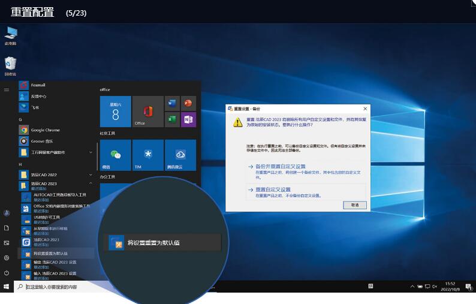The image size is (476, 304).
Task: Select 将设置重置为默认值 in the Start menu list
Action: (x=56, y=253)
